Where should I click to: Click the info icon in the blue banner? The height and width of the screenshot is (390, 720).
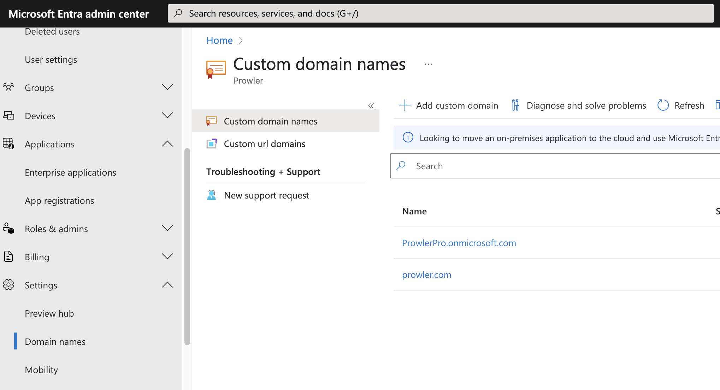(x=408, y=138)
